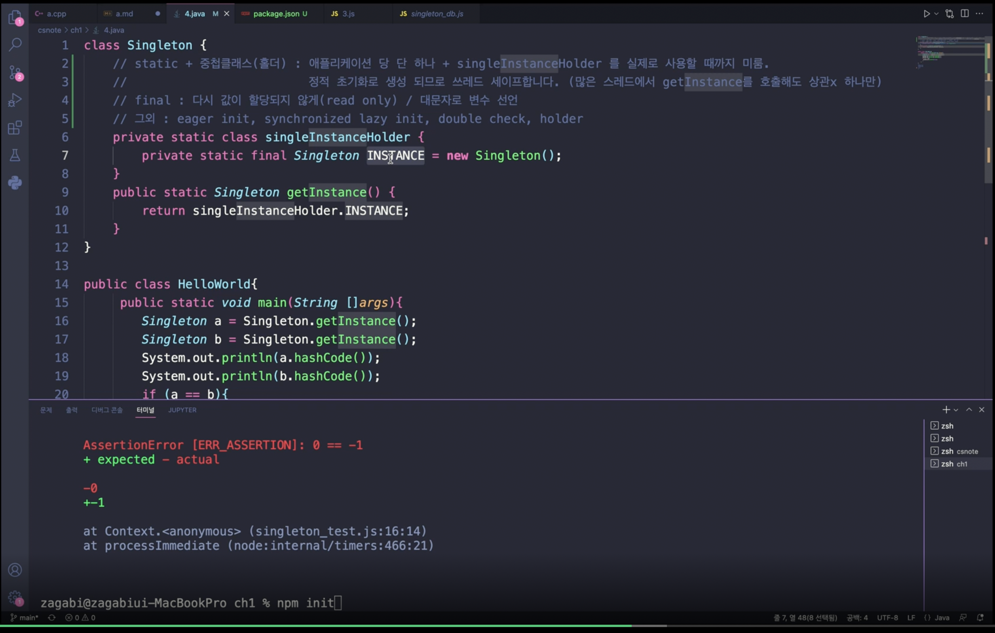
Task: Switch to the a.md tab
Action: tap(131, 13)
